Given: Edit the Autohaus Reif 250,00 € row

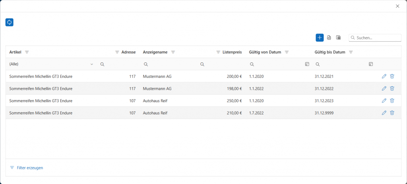Looking at the screenshot, I should point(384,101).
